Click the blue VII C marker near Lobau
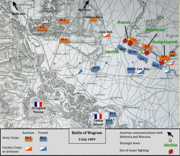Viewport: 180px width, 156px height. 109,120
